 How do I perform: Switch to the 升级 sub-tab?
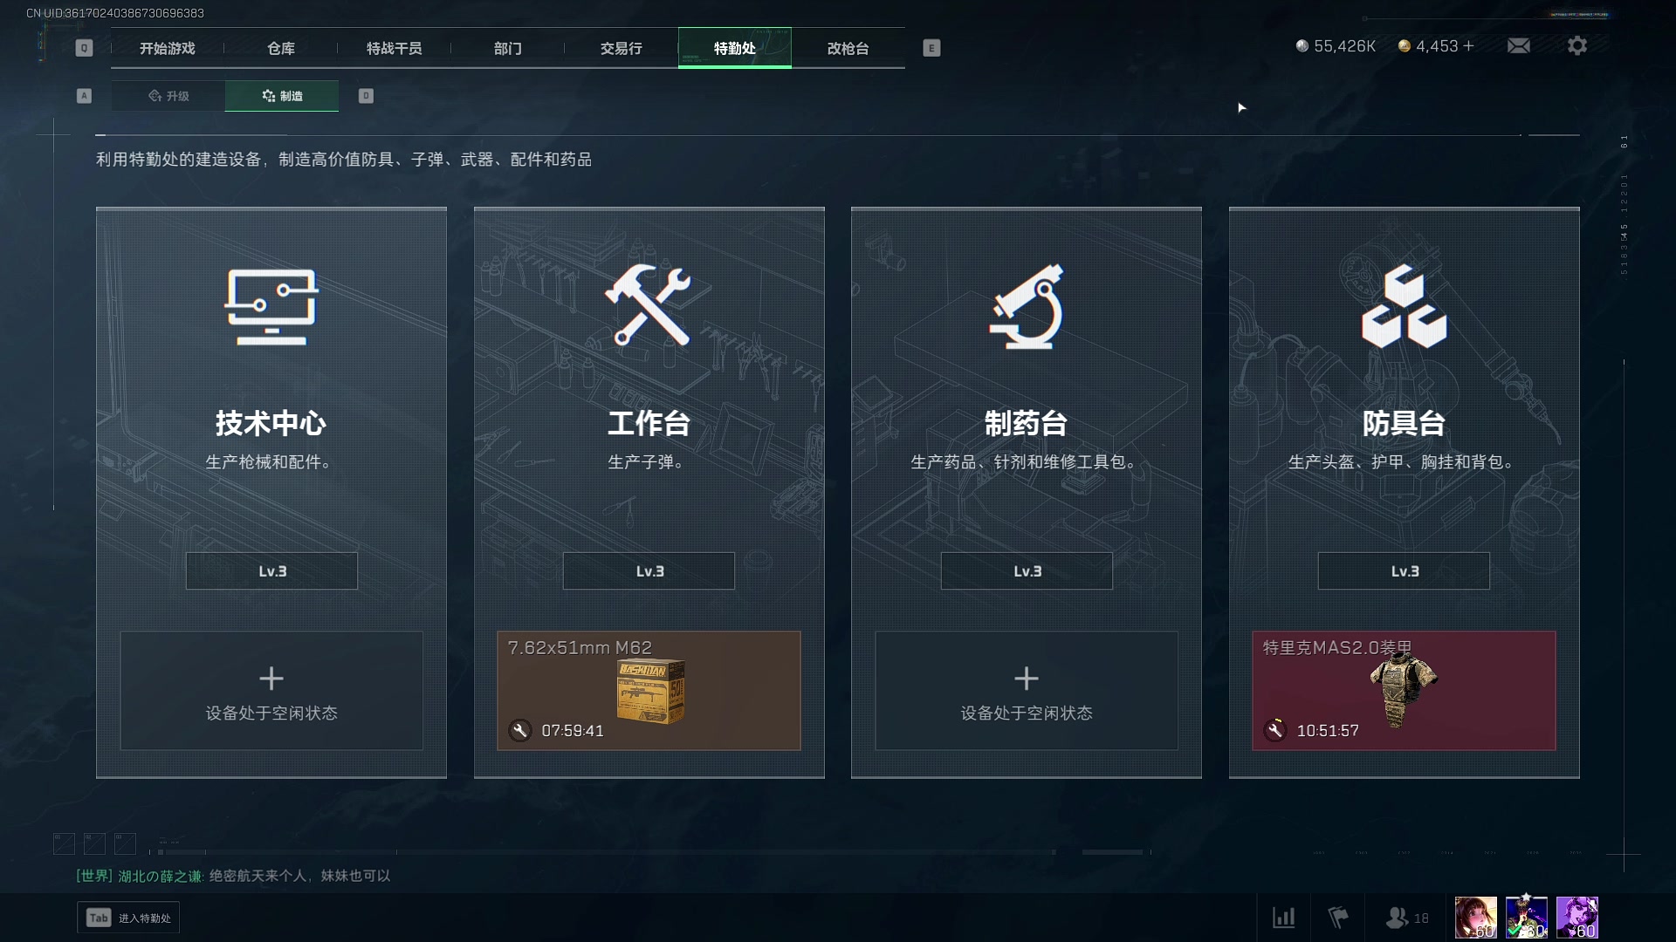[x=168, y=96]
